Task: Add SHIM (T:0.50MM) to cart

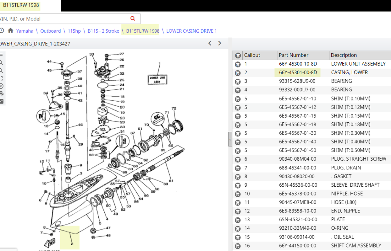Action: point(238,151)
